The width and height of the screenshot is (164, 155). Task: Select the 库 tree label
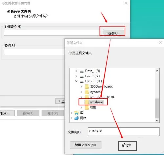(82, 113)
